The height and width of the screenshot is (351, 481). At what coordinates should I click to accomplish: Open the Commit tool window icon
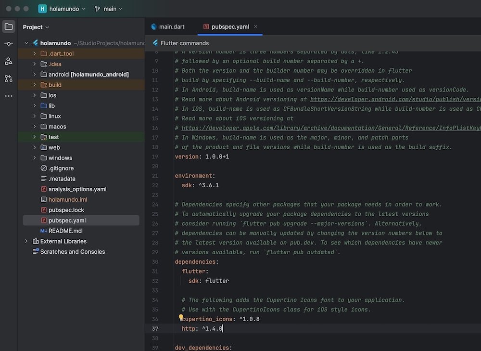pyautogui.click(x=9, y=44)
